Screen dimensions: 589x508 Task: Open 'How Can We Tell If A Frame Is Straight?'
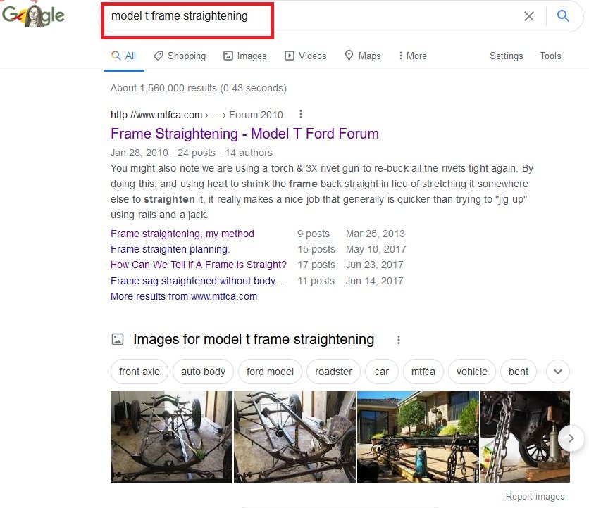[199, 265]
